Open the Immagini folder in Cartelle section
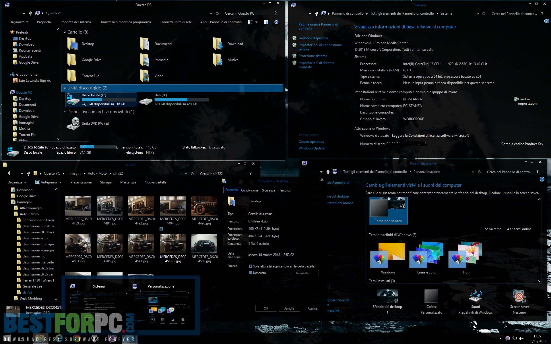This screenshot has height=344, width=551. click(155, 60)
